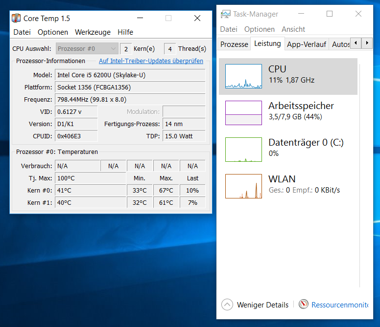Click the VID value 0.6127 v
Screen dimensions: 380x327
point(76,112)
